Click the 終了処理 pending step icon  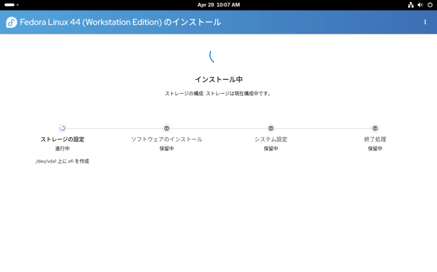click(375, 128)
